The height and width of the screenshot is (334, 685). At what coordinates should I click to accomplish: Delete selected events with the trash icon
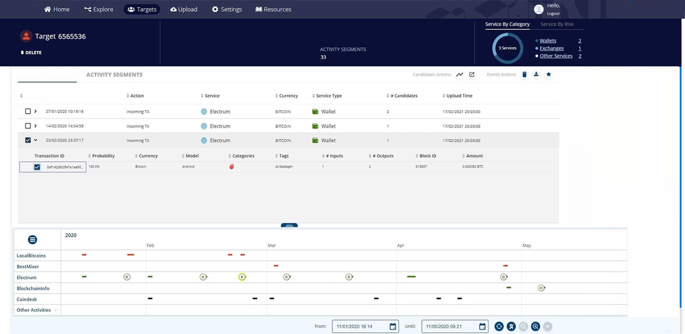point(524,75)
